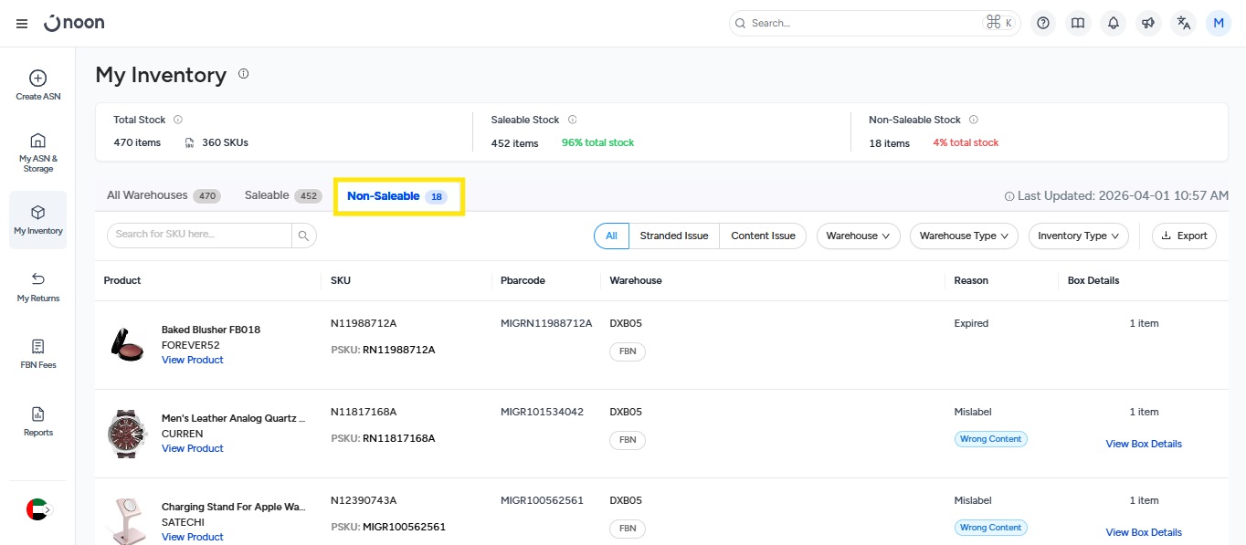The width and height of the screenshot is (1246, 545).
Task: Select the Stranded Issue filter
Action: [673, 236]
